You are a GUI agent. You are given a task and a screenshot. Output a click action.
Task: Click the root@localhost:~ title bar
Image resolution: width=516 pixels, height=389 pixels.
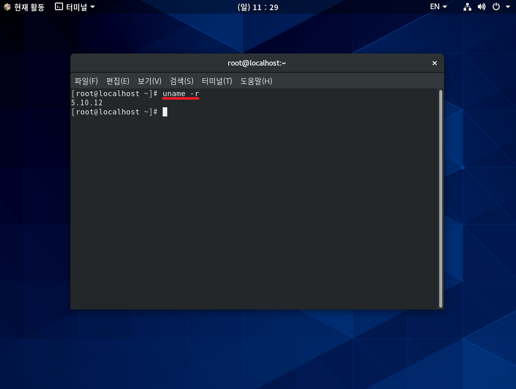click(x=257, y=63)
